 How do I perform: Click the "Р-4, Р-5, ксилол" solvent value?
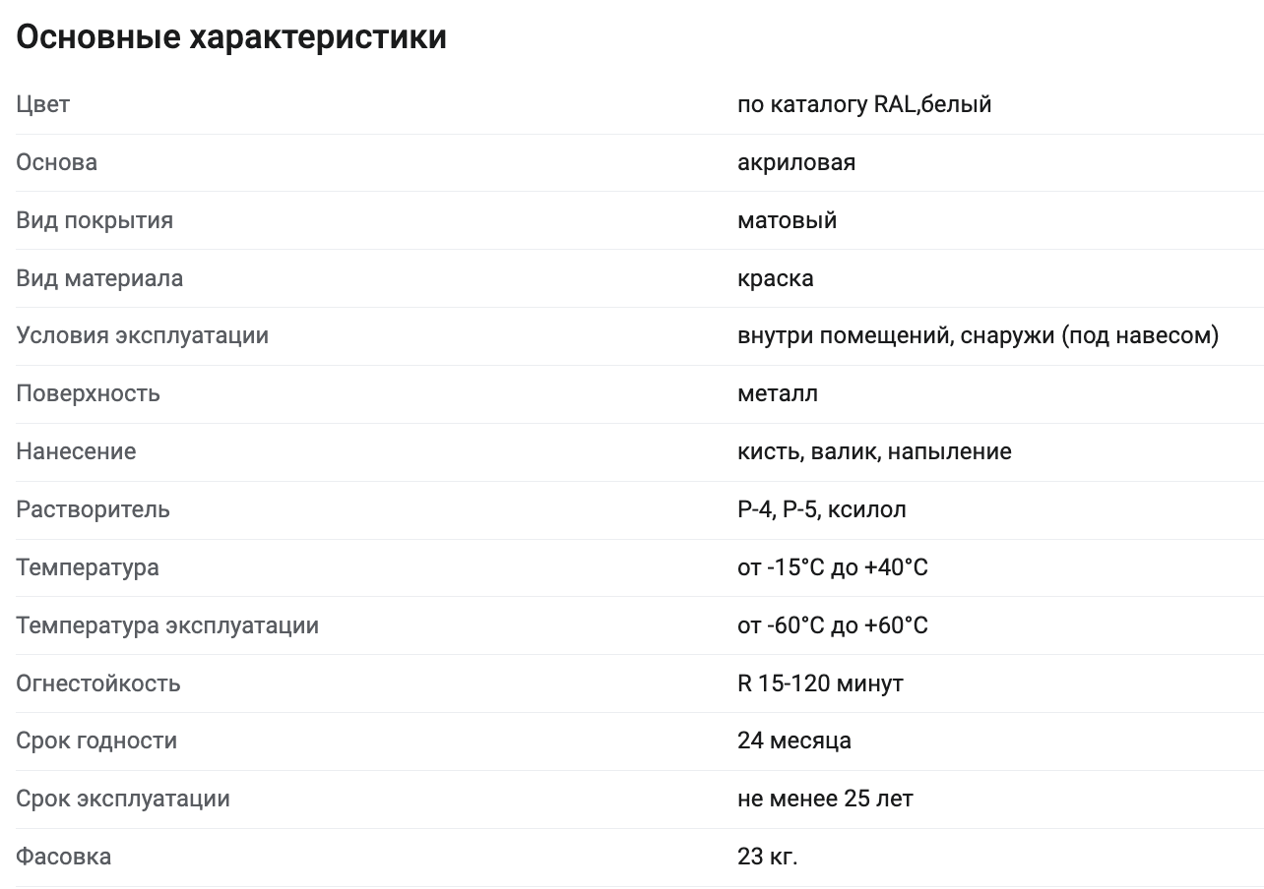point(821,509)
